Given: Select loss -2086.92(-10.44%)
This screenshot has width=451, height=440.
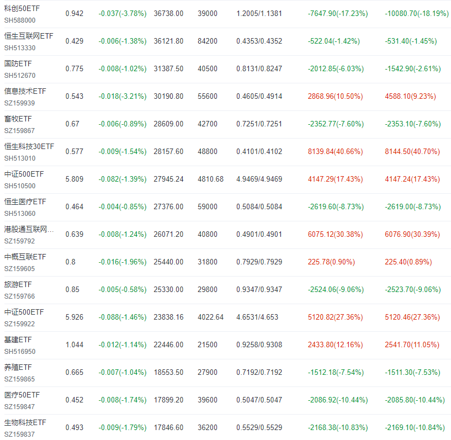Looking at the screenshot, I should pyautogui.click(x=338, y=400).
